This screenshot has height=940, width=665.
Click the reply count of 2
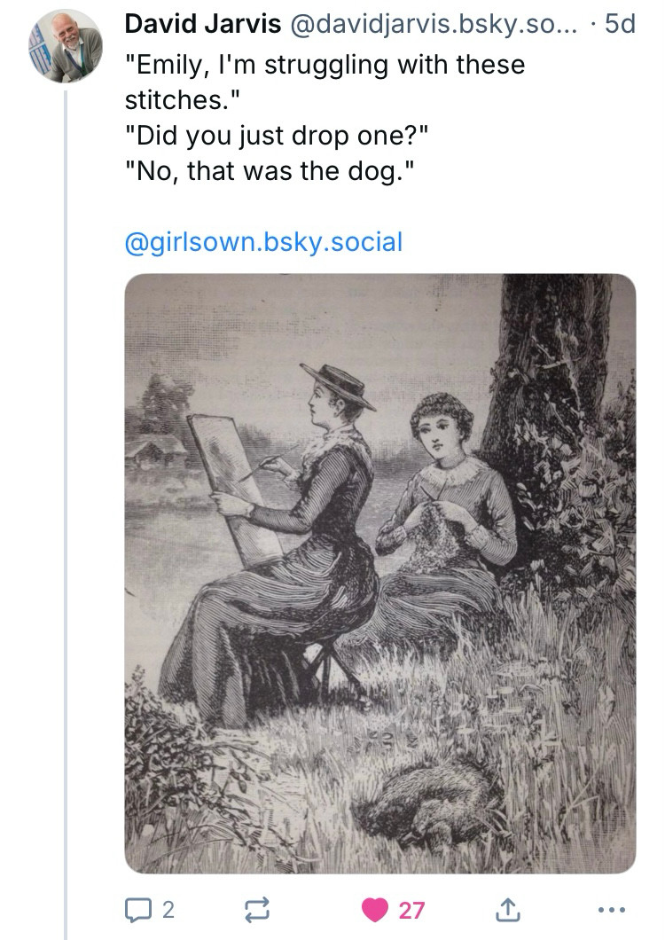pyautogui.click(x=168, y=910)
